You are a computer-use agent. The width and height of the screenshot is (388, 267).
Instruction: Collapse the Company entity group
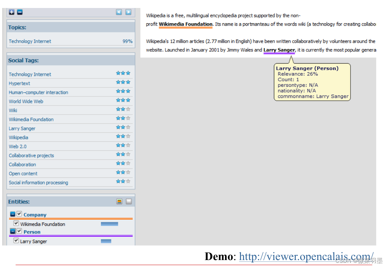click(x=12, y=214)
